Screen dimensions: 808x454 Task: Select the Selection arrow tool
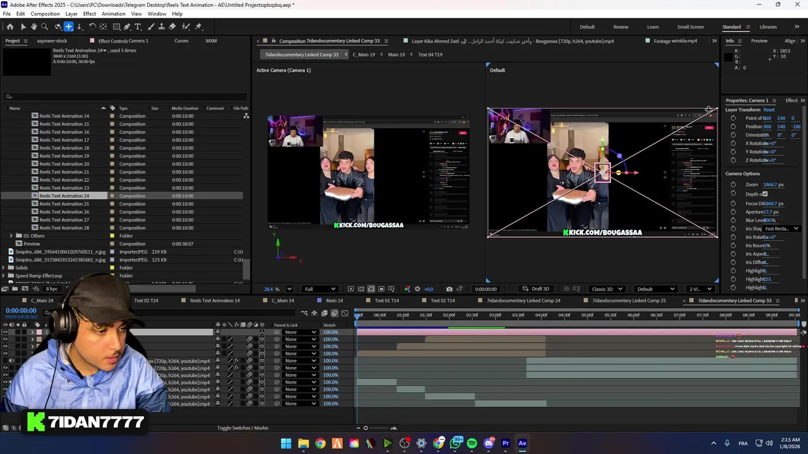[23, 26]
